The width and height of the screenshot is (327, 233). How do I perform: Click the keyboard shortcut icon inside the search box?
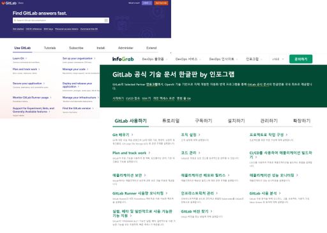coord(106,20)
